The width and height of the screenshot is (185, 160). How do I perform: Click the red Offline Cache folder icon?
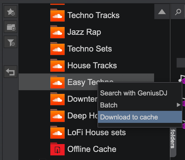click(x=57, y=150)
